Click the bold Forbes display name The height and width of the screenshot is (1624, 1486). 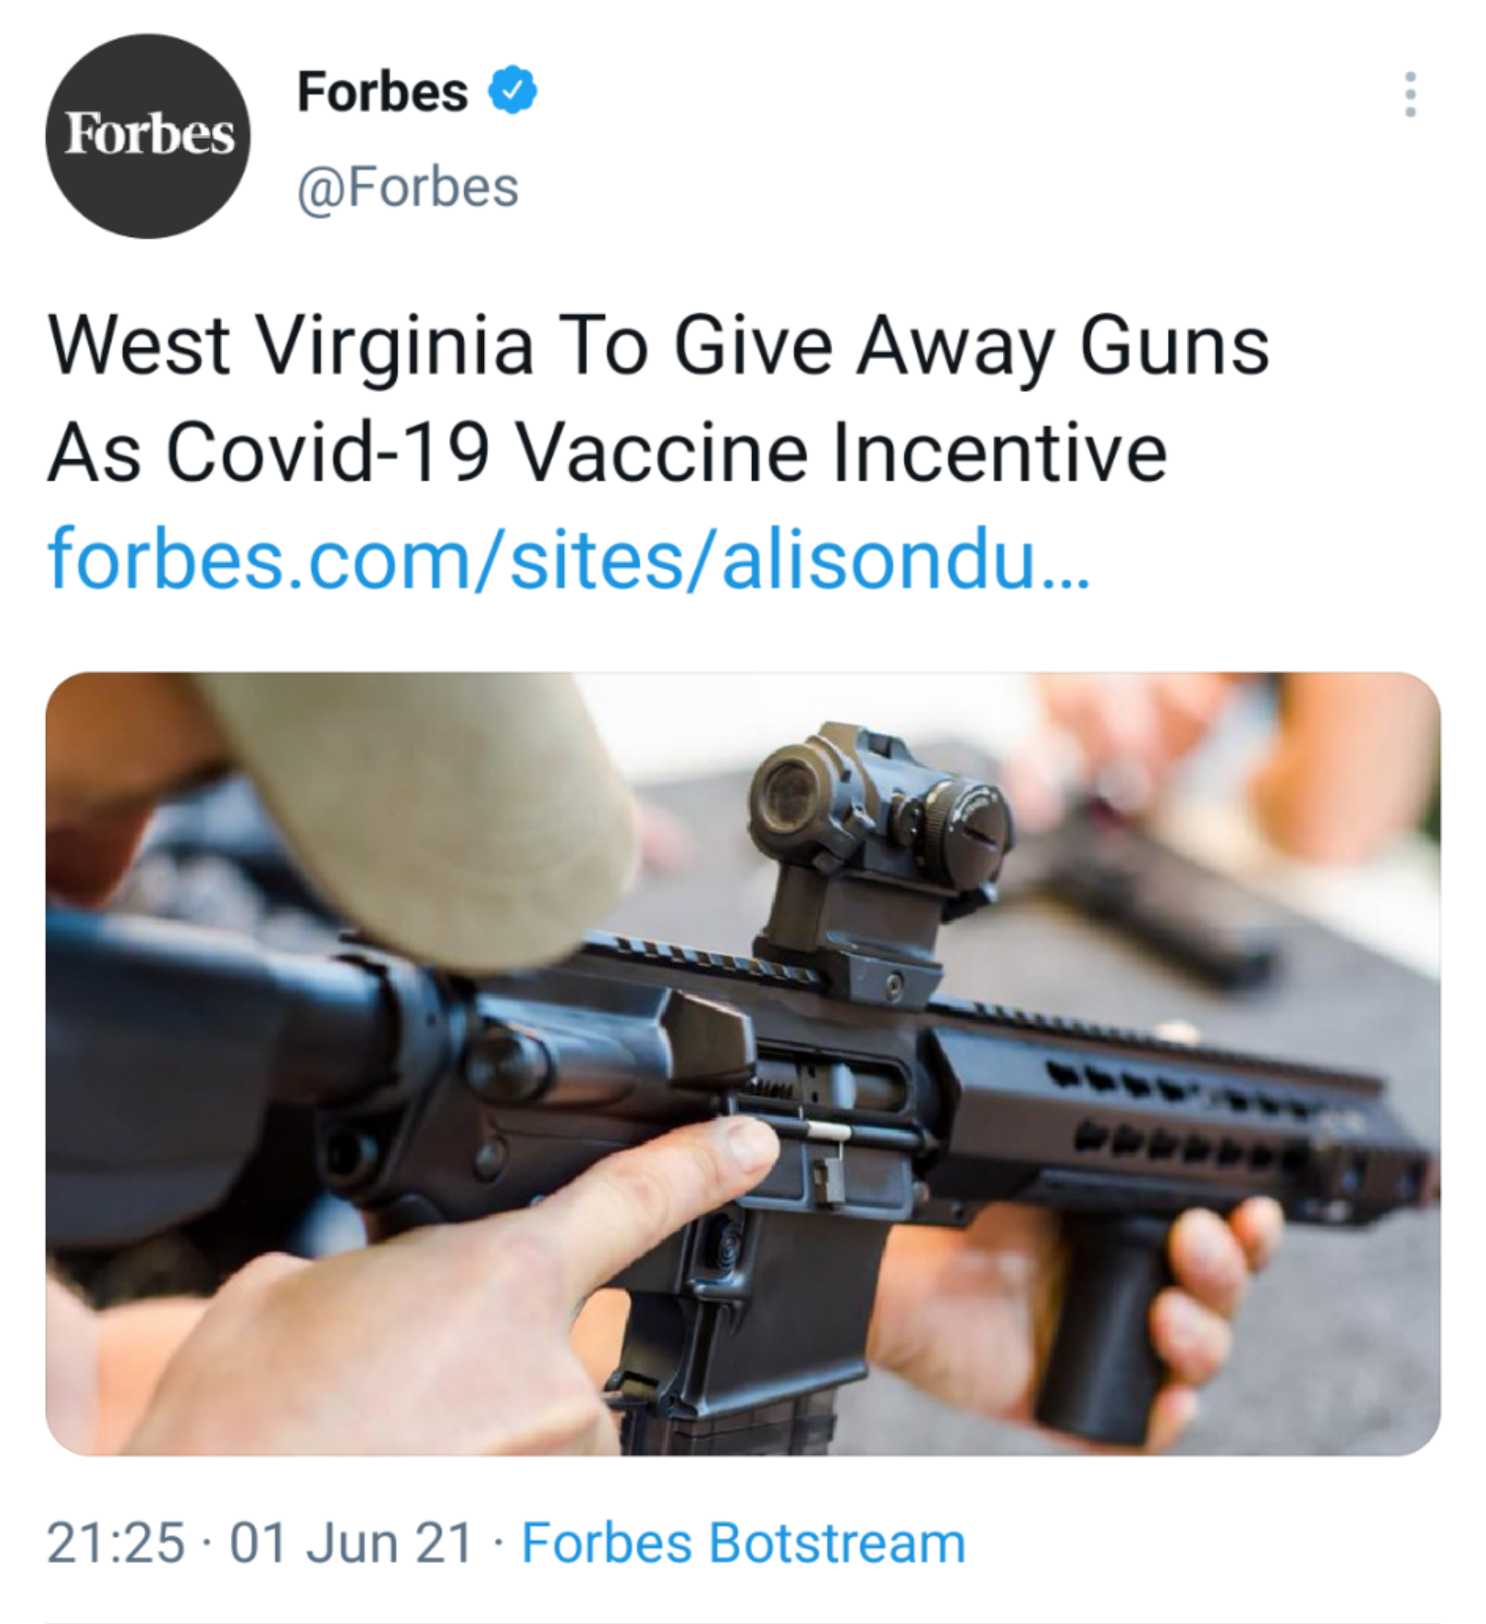[x=382, y=91]
